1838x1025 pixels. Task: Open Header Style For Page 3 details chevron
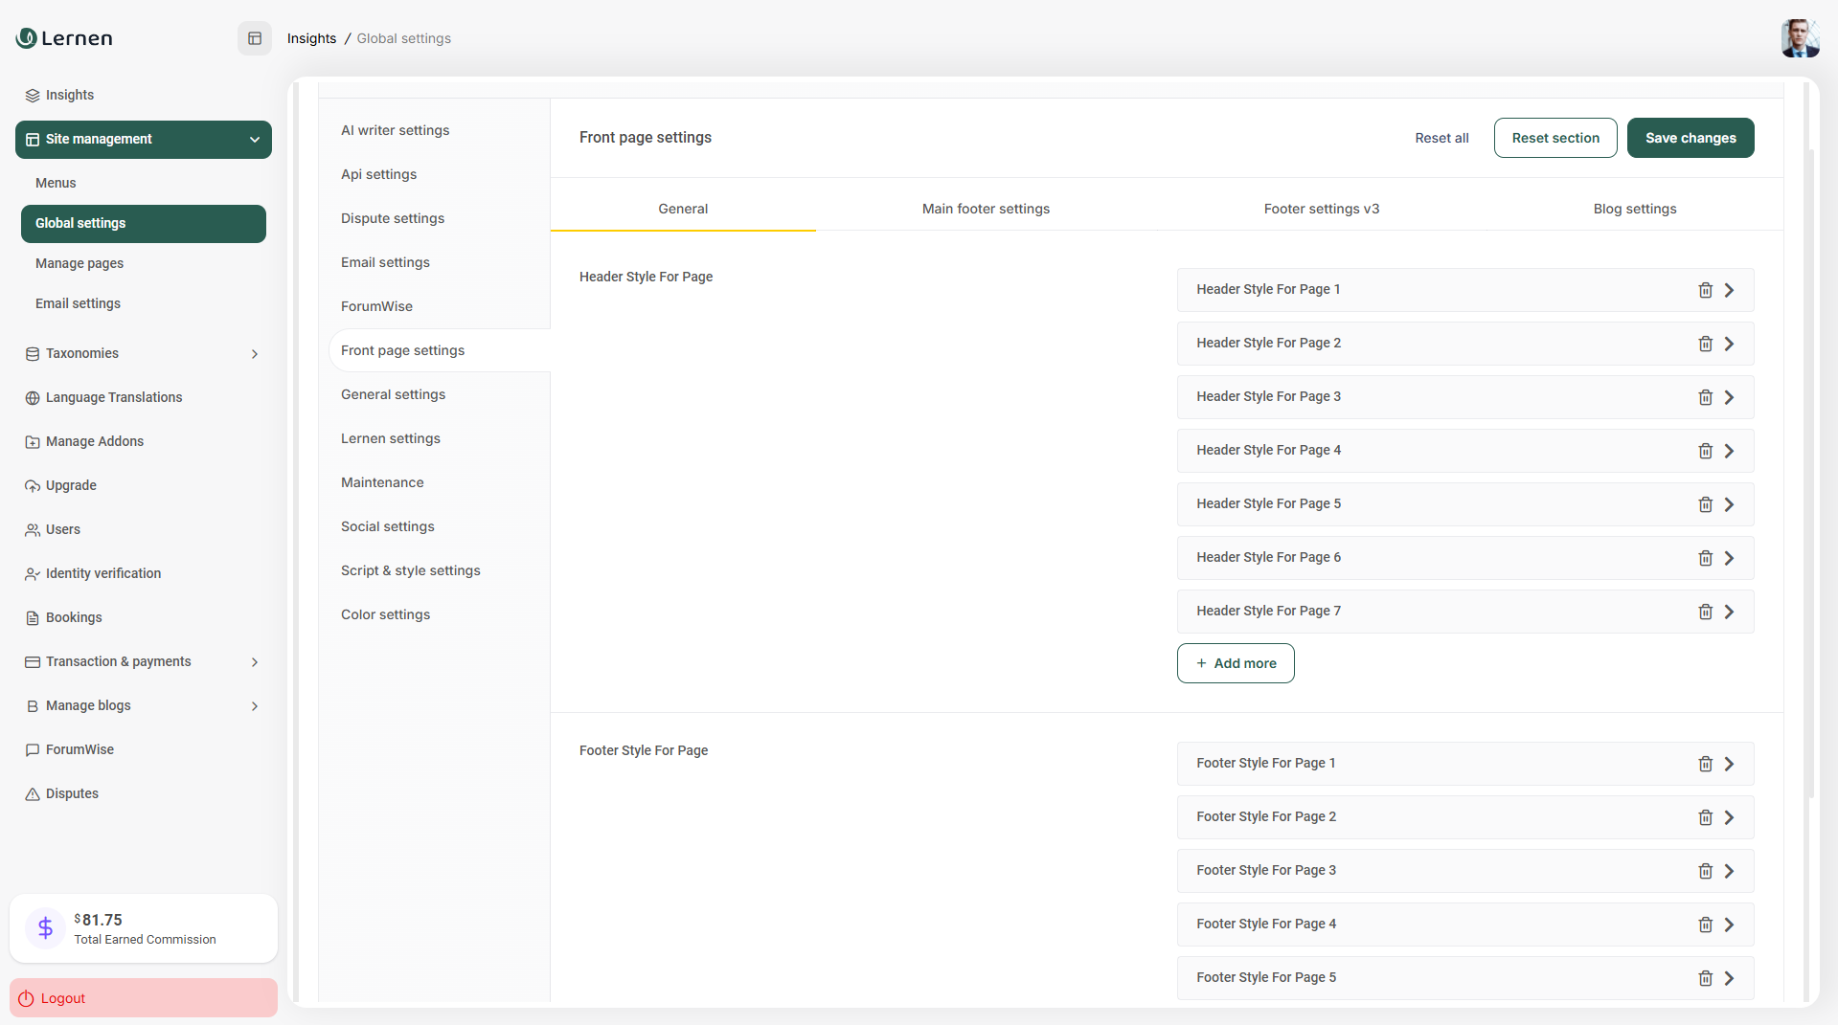tap(1730, 397)
